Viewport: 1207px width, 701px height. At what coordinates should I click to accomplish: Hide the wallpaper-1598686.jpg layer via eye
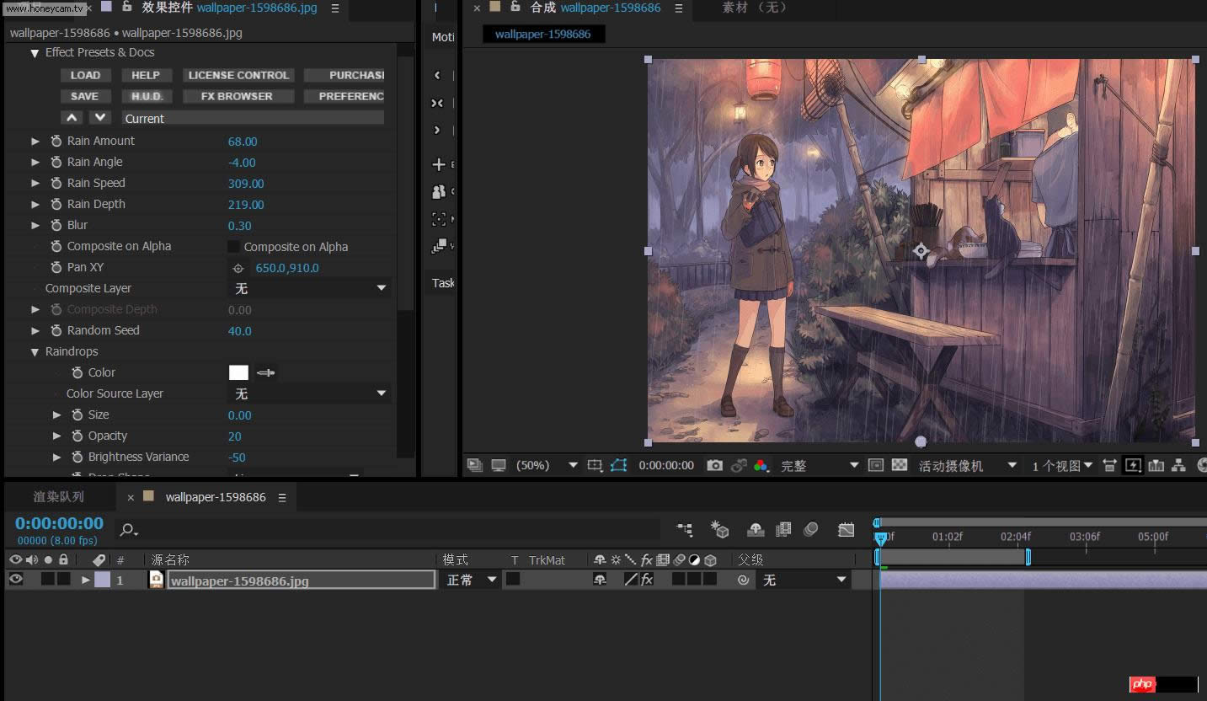pyautogui.click(x=15, y=580)
